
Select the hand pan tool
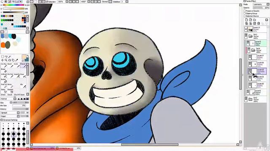click(x=13, y=60)
